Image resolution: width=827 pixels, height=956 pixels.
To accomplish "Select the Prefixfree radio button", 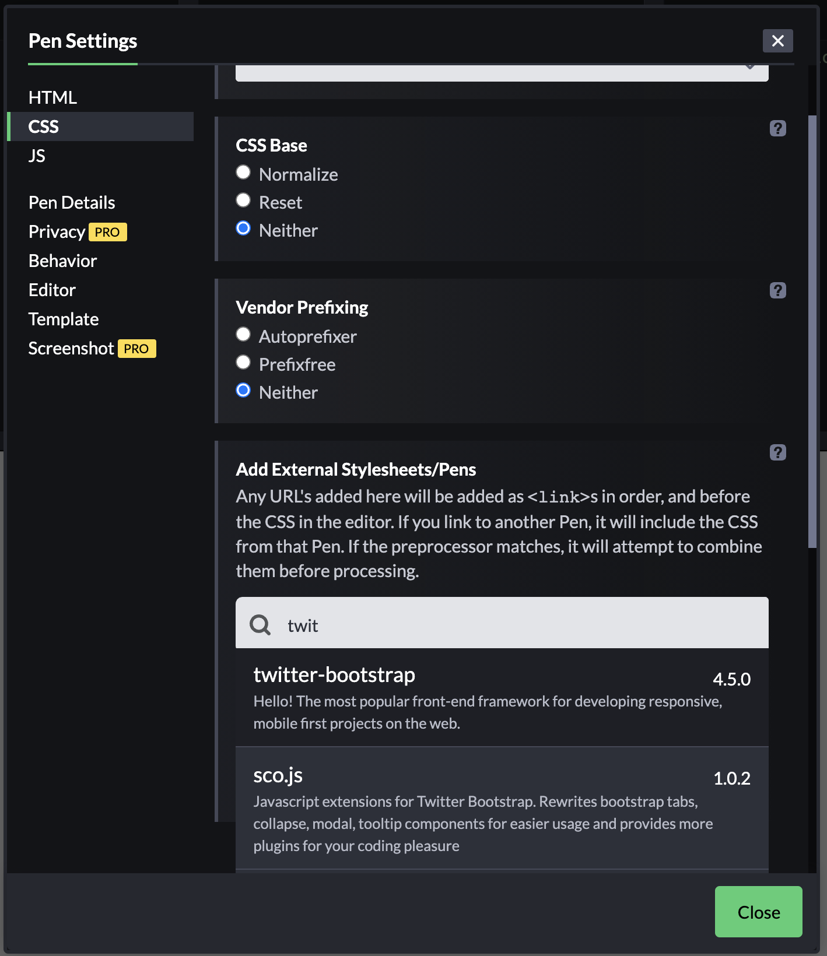I will point(243,363).
